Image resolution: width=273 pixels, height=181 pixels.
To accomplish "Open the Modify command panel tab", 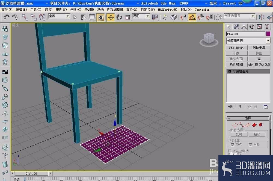I will (236, 27).
